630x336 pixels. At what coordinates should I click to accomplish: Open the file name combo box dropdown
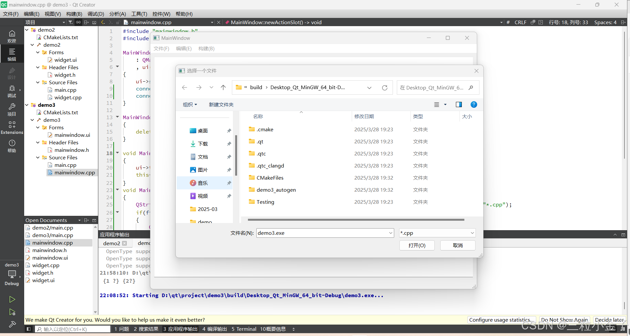click(x=391, y=233)
